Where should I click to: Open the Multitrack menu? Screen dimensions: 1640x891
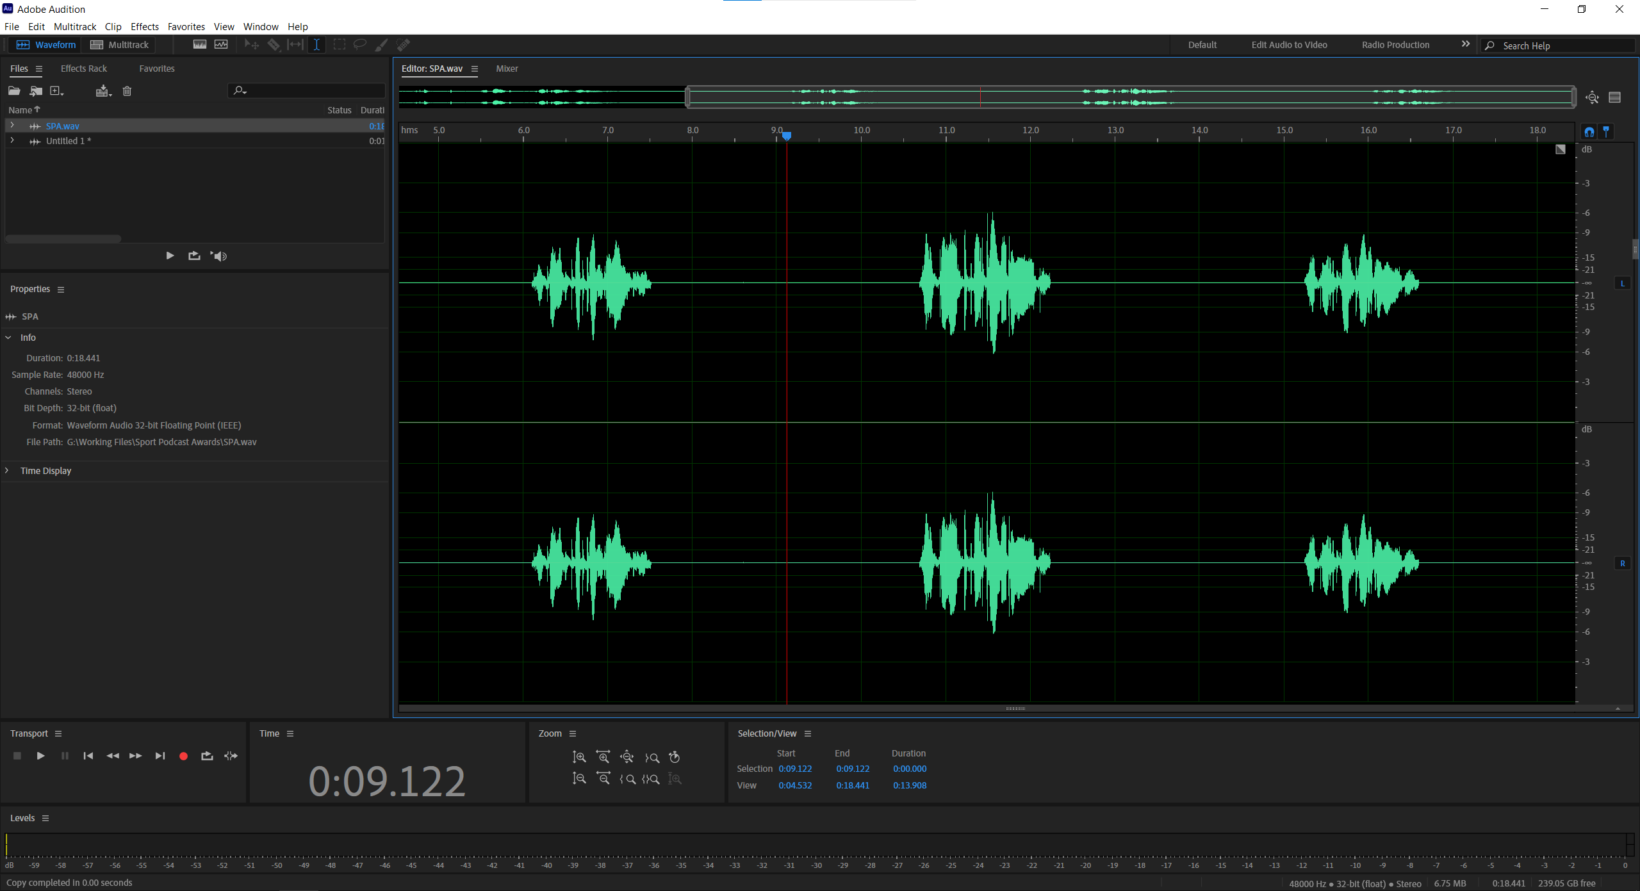point(75,26)
